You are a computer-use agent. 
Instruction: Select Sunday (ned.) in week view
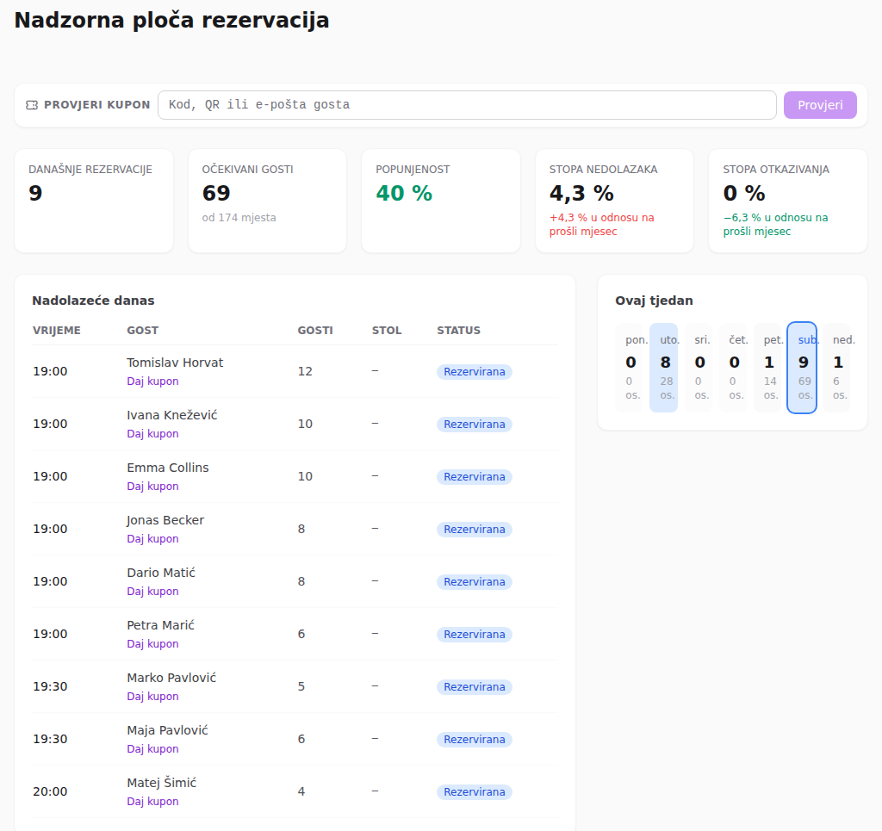click(836, 368)
